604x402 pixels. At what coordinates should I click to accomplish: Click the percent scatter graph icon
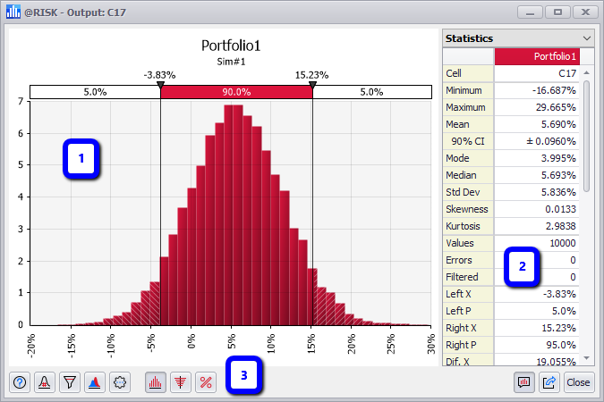point(205,382)
